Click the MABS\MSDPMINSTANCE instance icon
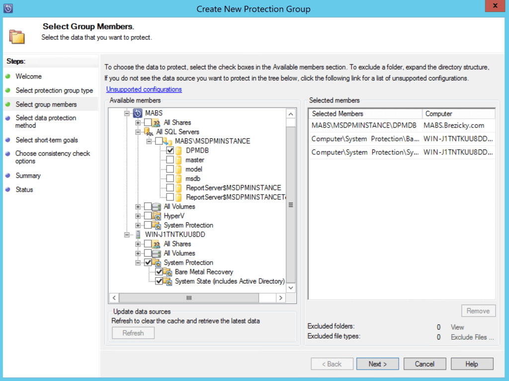 (x=168, y=141)
